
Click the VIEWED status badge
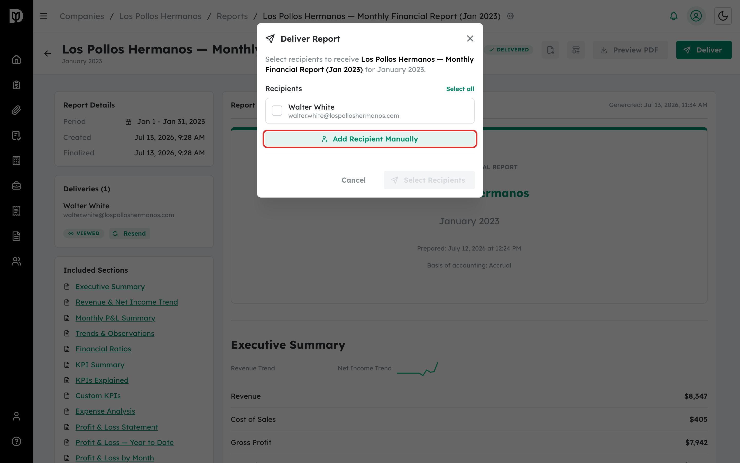(x=84, y=233)
